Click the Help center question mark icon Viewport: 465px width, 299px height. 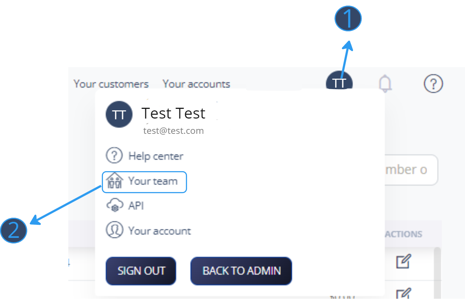(114, 155)
